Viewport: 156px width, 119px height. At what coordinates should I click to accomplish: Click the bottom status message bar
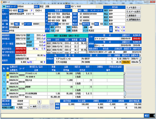coord(72,116)
